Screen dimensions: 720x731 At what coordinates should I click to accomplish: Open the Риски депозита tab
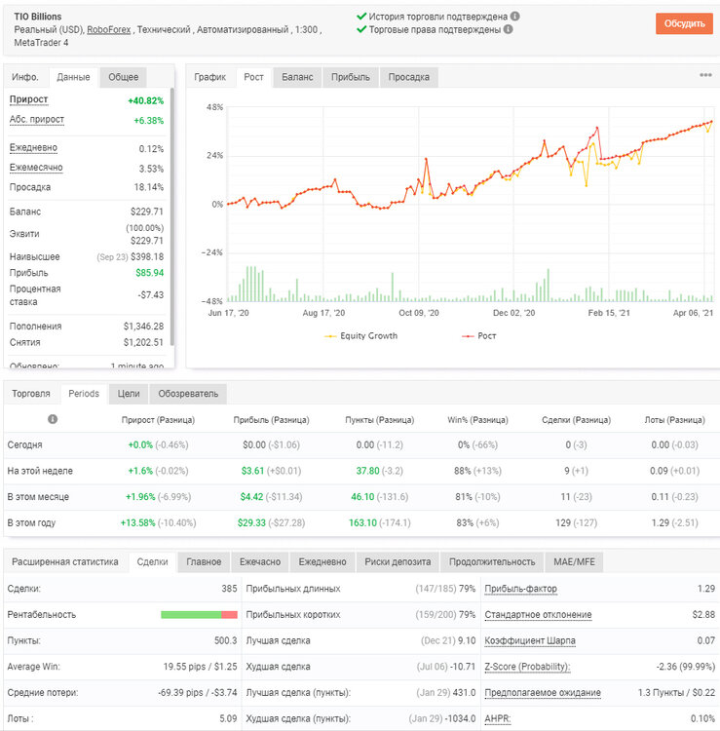pos(398,561)
